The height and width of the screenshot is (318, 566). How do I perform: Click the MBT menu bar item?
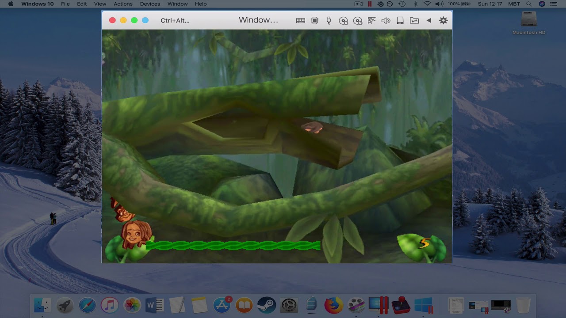click(x=514, y=4)
